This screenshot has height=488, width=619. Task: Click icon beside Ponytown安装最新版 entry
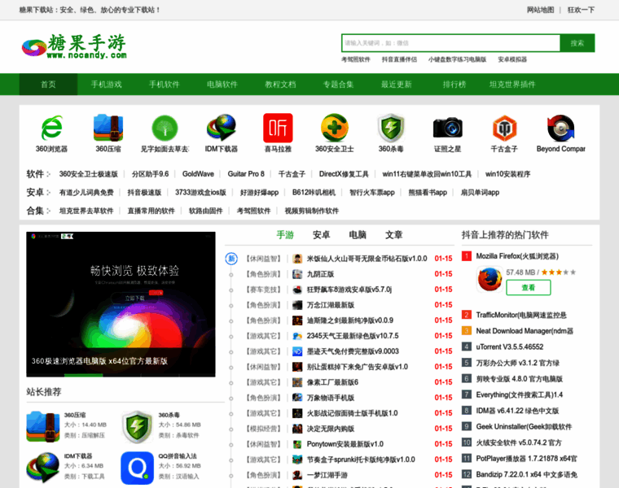[297, 444]
